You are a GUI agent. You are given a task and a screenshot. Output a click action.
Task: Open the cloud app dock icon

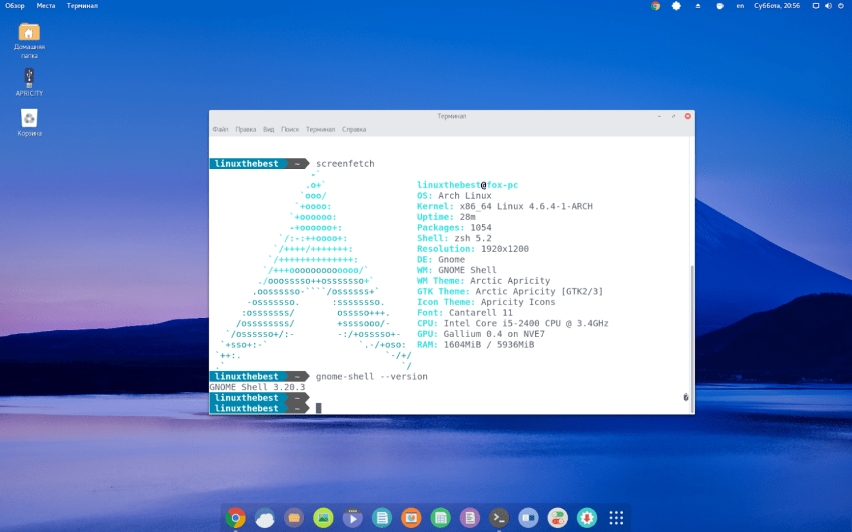(264, 518)
